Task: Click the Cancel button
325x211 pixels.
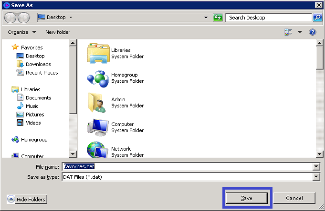Action: [x=294, y=198]
